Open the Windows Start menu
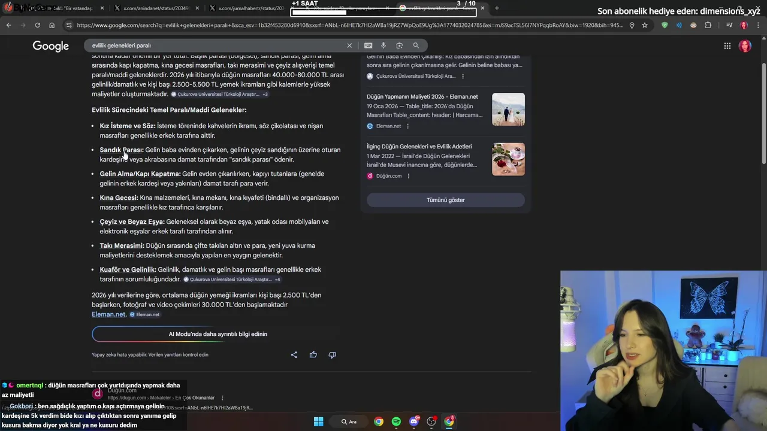The width and height of the screenshot is (767, 431). 319,421
